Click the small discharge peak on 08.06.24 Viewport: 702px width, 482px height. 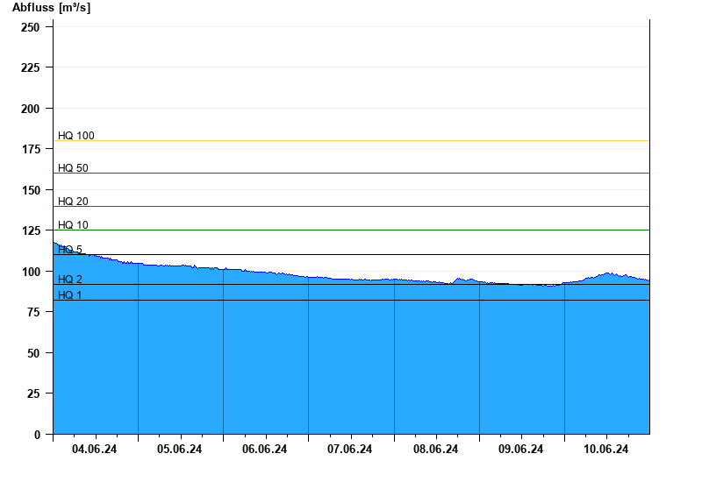tap(458, 279)
